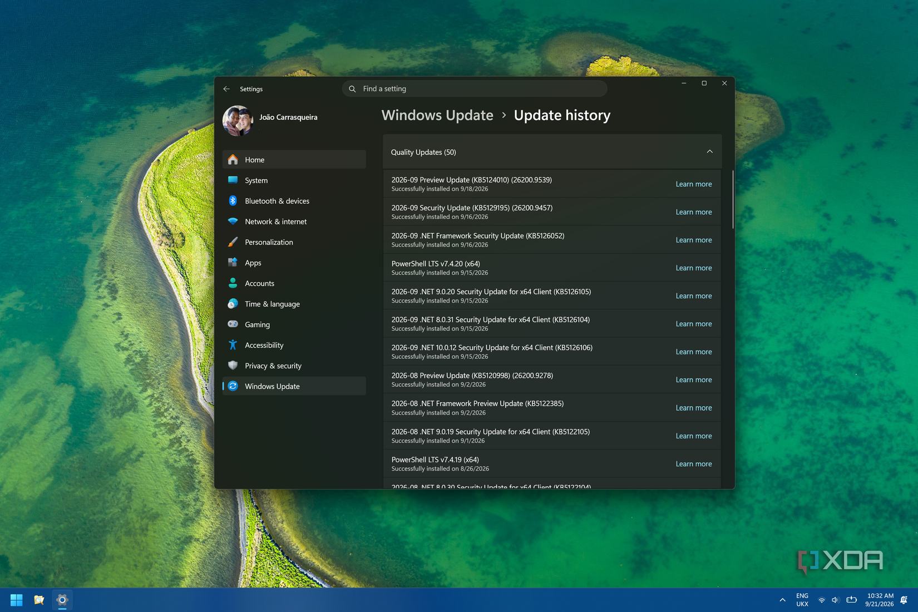918x612 pixels.
Task: Click the Wi-Fi tray icon
Action: [x=822, y=600]
